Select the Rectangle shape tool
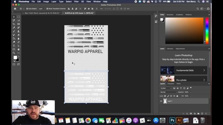Viewport: 223px width, 125px height. pyautogui.click(x=14, y=49)
